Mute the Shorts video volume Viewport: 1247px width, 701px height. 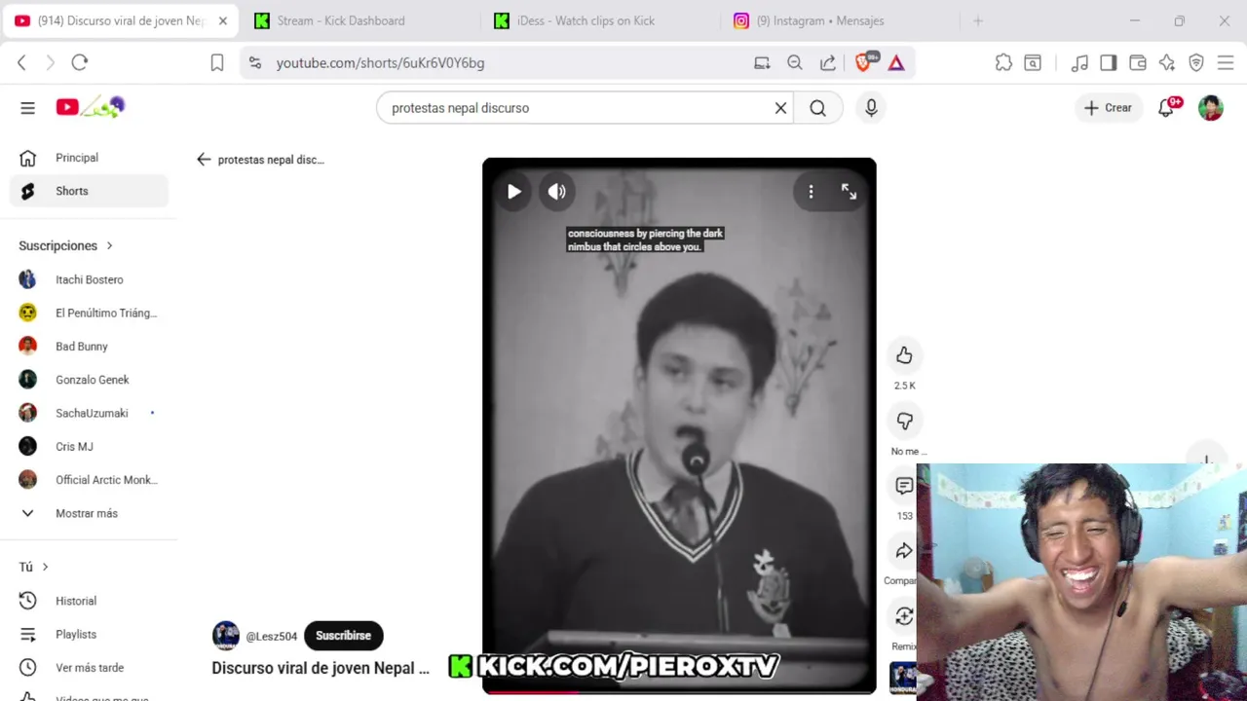[557, 192]
